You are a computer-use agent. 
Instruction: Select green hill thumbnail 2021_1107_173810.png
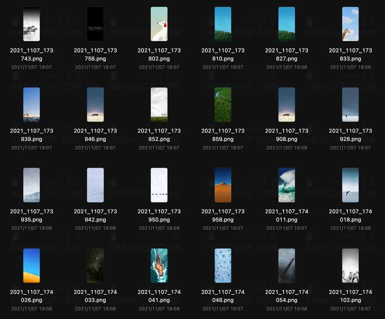coord(223,24)
